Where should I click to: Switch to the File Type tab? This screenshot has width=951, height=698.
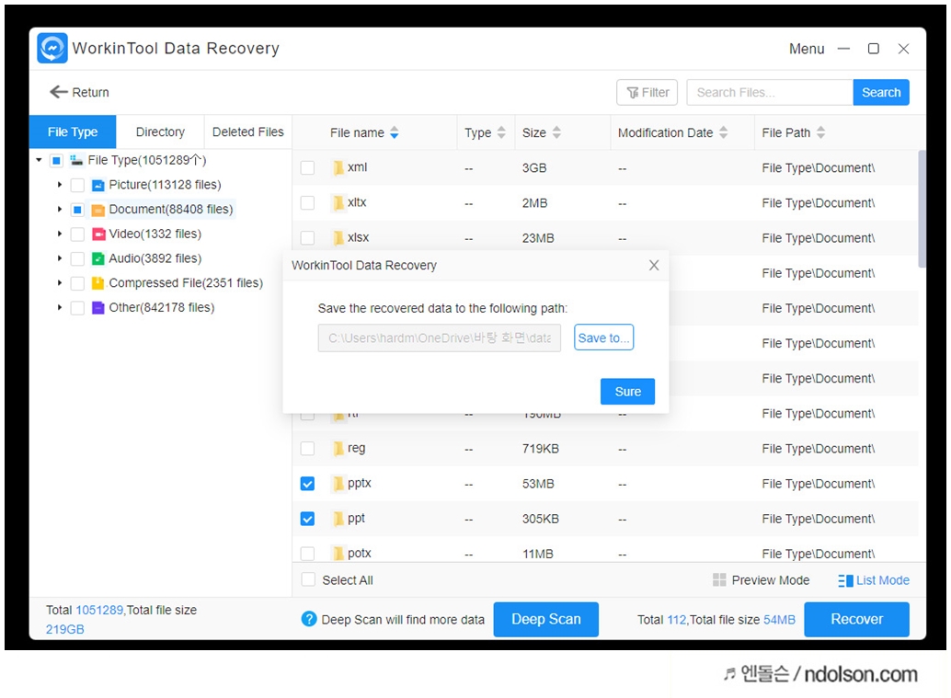coord(73,132)
